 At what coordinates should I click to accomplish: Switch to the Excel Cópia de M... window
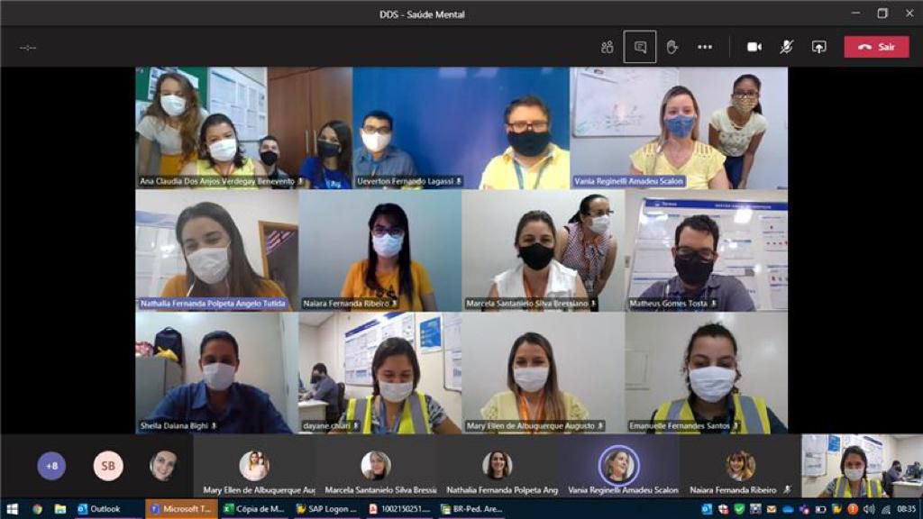[x=253, y=509]
